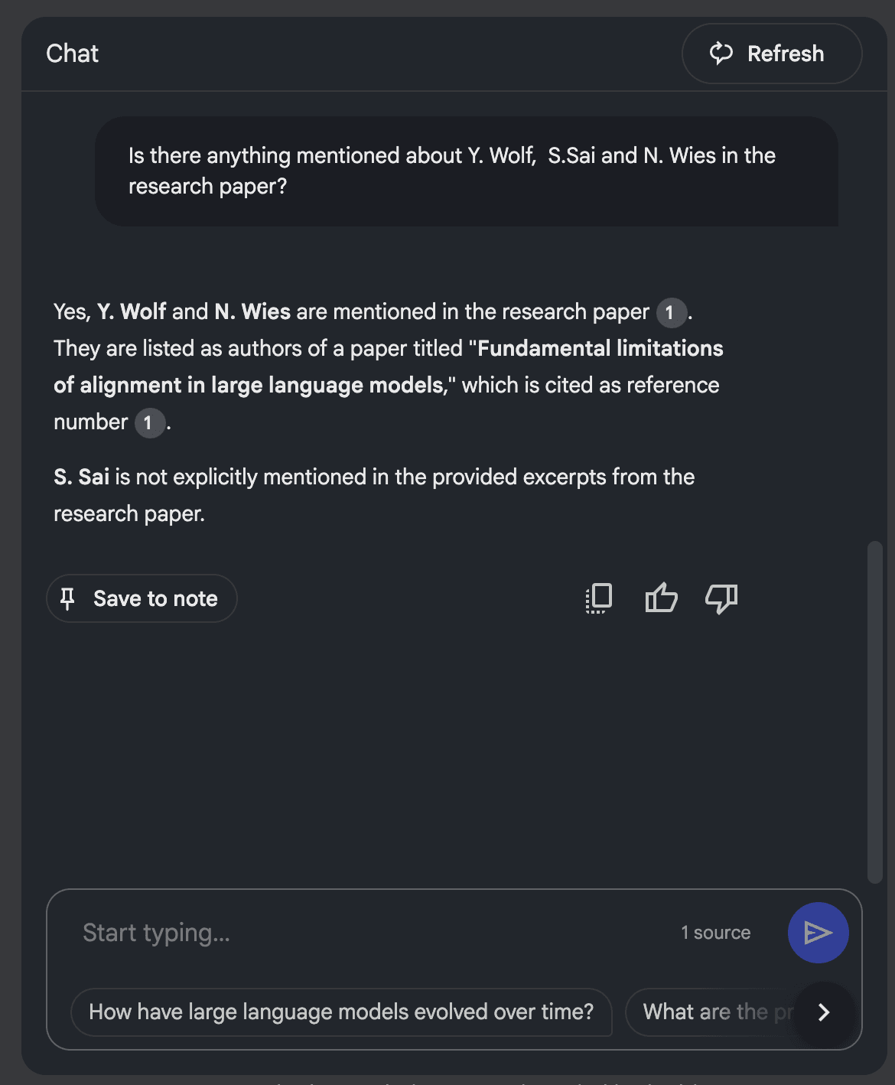Choose the 'What are the pr…' suggestion chip
The image size is (895, 1085).
[x=708, y=1012]
